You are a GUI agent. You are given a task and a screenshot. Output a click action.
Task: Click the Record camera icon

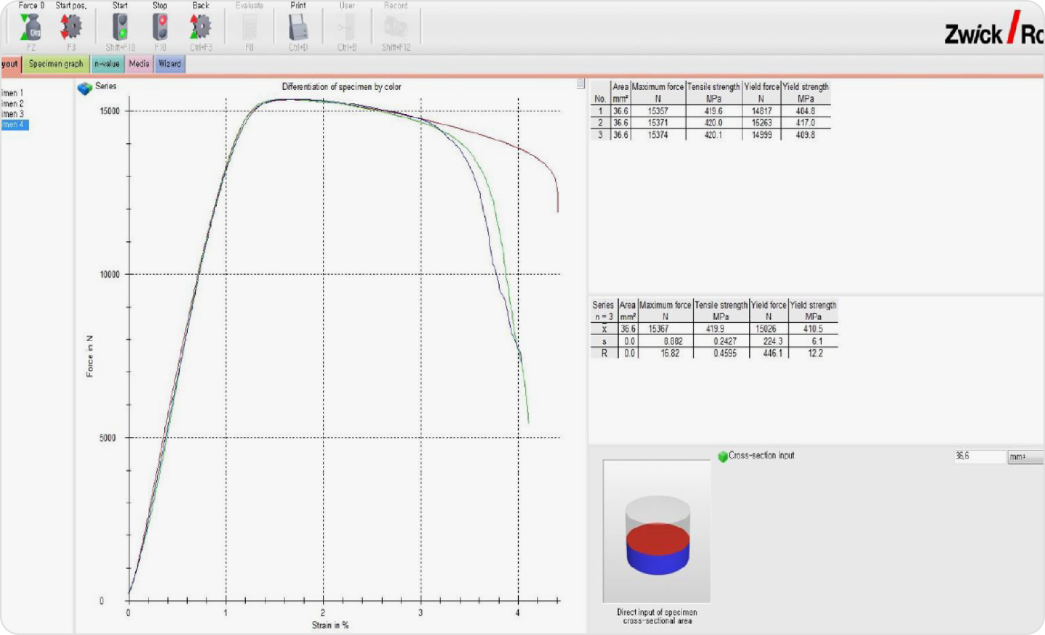[396, 28]
